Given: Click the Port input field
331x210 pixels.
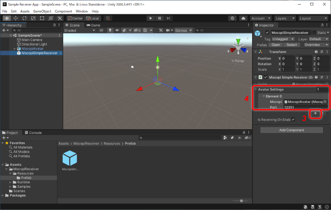Looking at the screenshot, I should click(305, 107).
